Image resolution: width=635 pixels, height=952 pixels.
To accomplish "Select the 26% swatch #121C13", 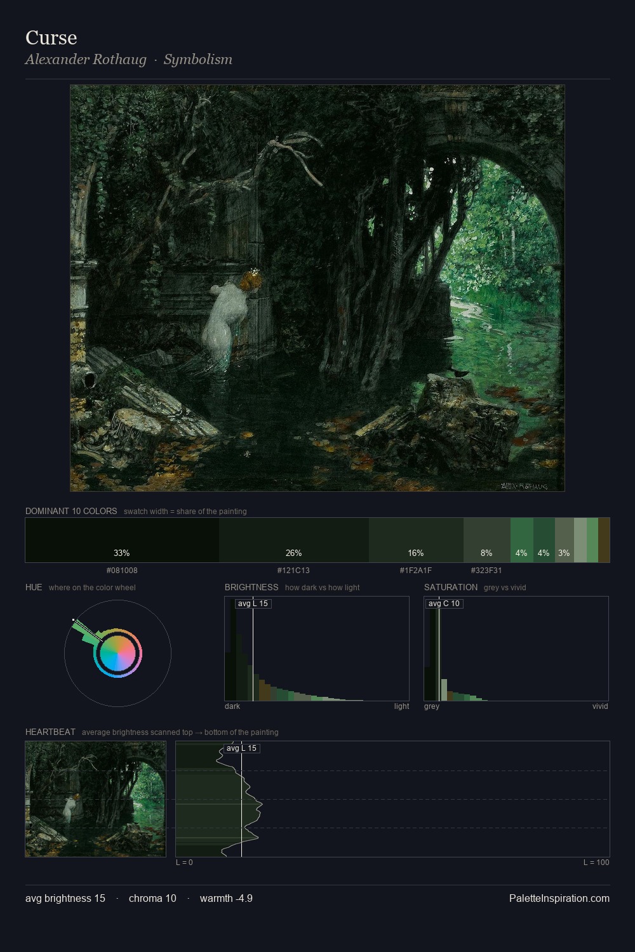I will (294, 540).
